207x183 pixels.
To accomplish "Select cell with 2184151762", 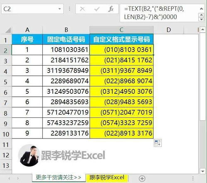I will (66, 60).
